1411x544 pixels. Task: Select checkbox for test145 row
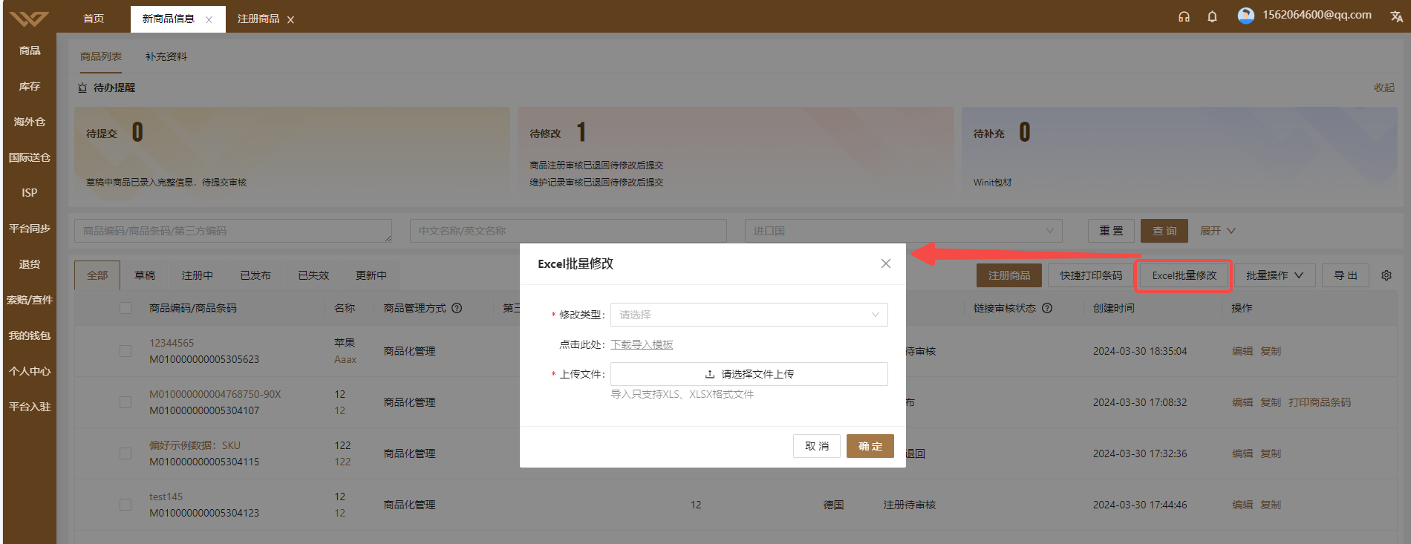[126, 505]
